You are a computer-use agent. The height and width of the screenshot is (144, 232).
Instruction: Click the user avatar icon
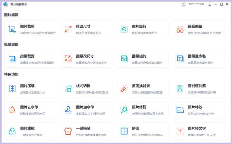click(x=183, y=4)
